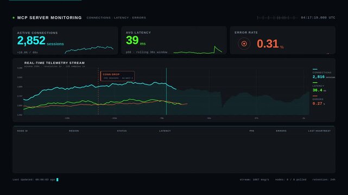
Task: Click the Last Updated status text
Action: (x=34, y=180)
